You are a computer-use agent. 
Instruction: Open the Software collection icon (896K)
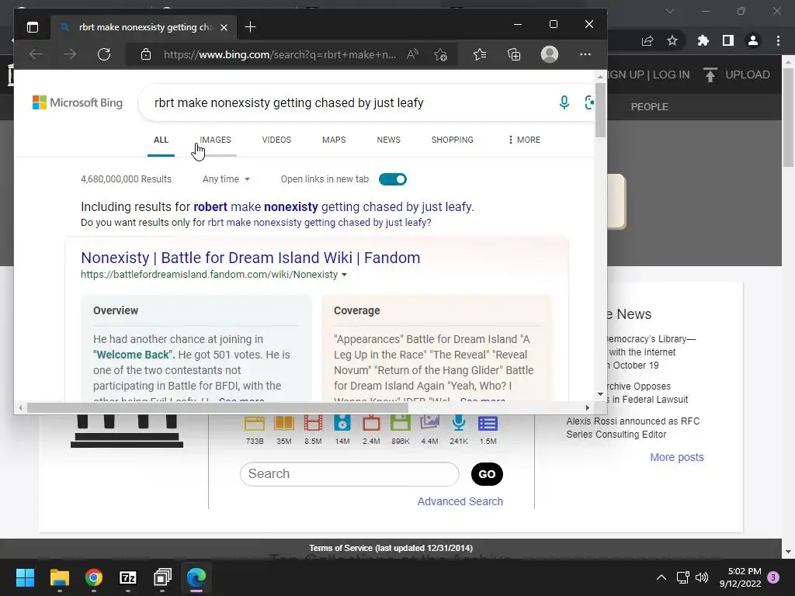[x=401, y=424]
